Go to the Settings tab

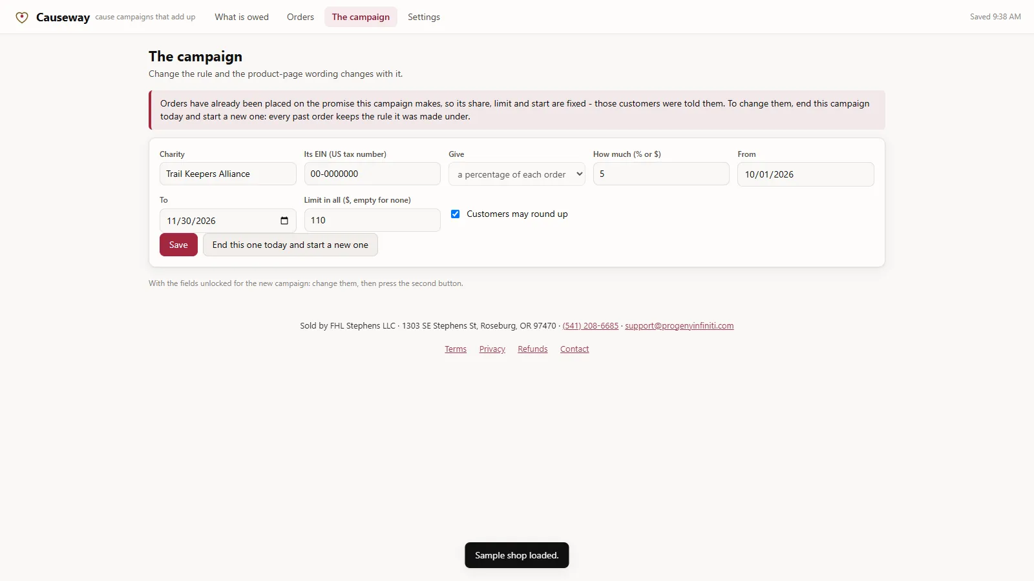point(424,17)
